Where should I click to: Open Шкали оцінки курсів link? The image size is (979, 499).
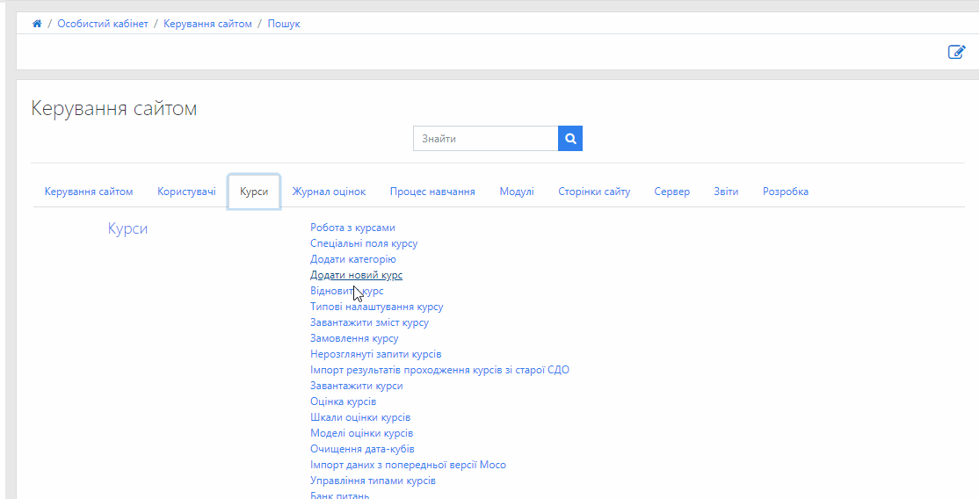360,417
